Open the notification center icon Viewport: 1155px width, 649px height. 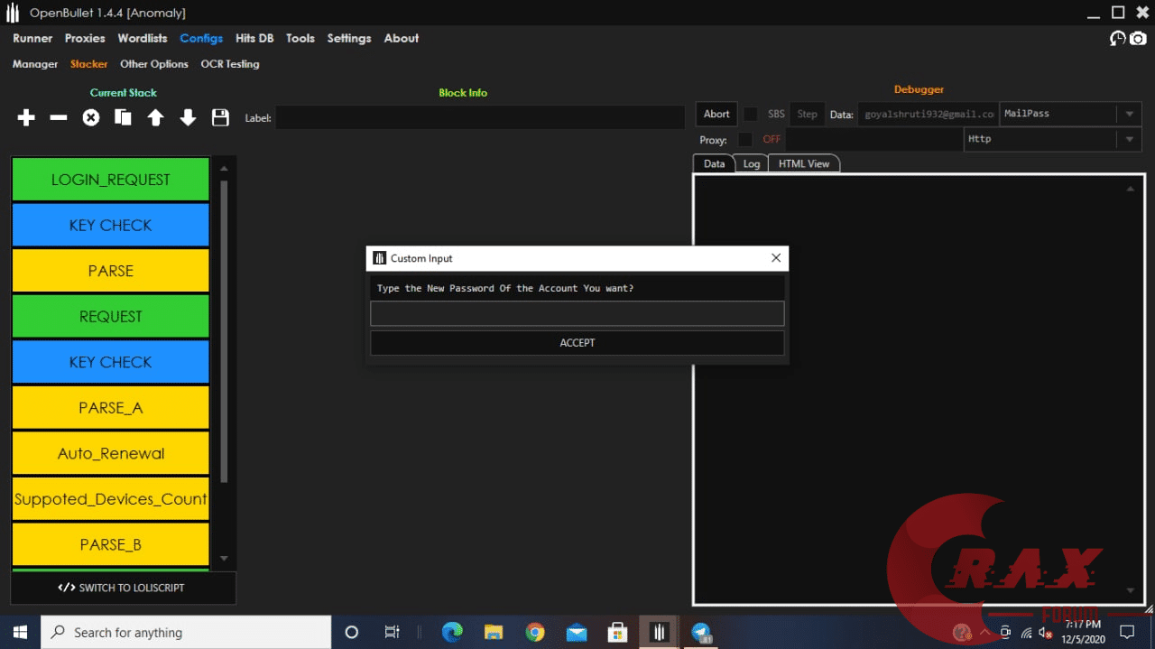1127,632
